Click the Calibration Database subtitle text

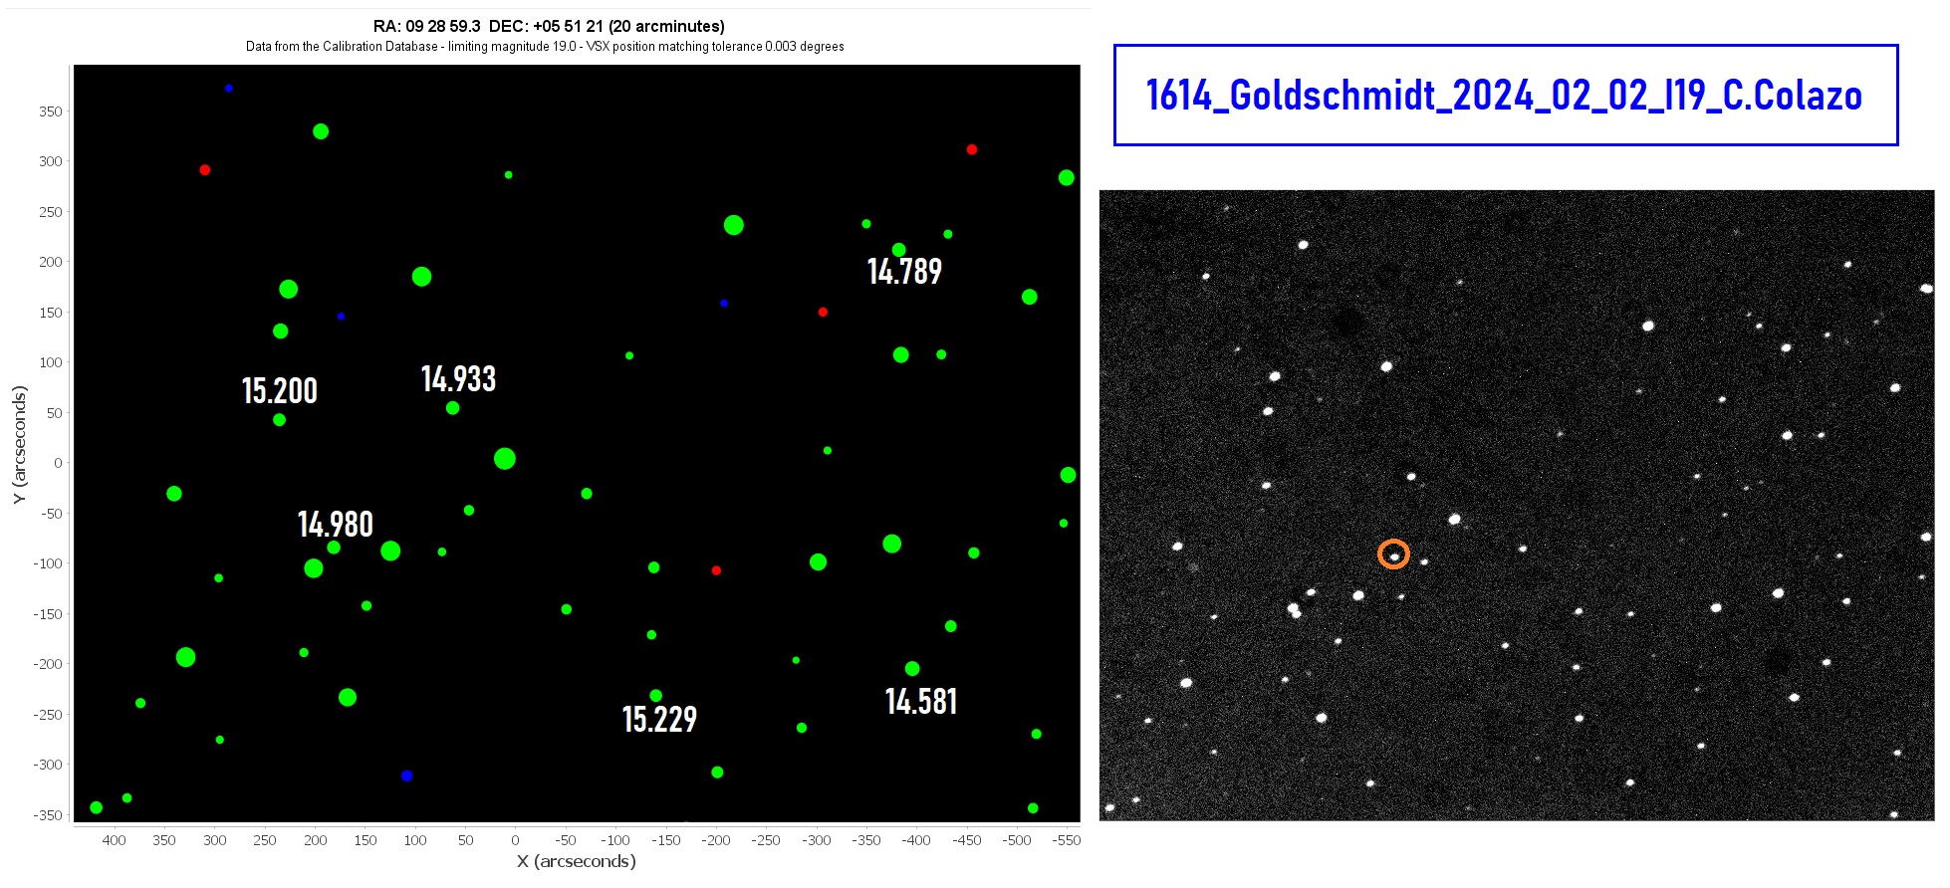click(x=545, y=46)
